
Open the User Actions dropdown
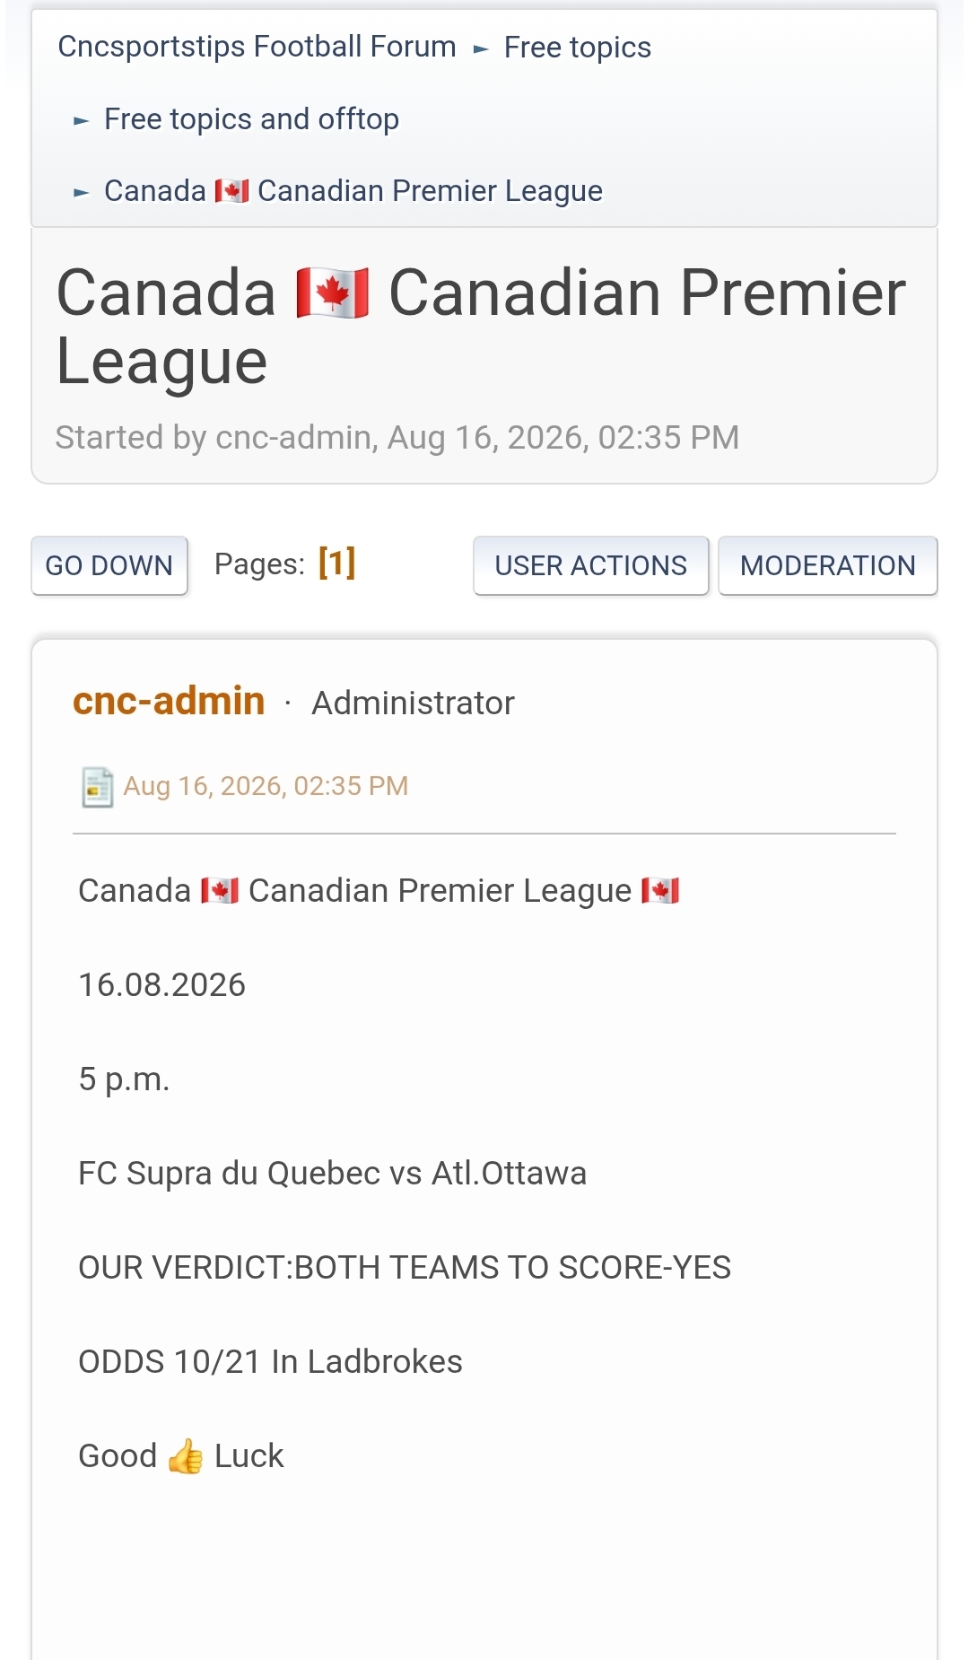click(x=591, y=565)
